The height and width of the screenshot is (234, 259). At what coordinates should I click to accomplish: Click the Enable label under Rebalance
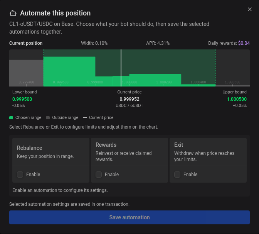click(x=33, y=175)
